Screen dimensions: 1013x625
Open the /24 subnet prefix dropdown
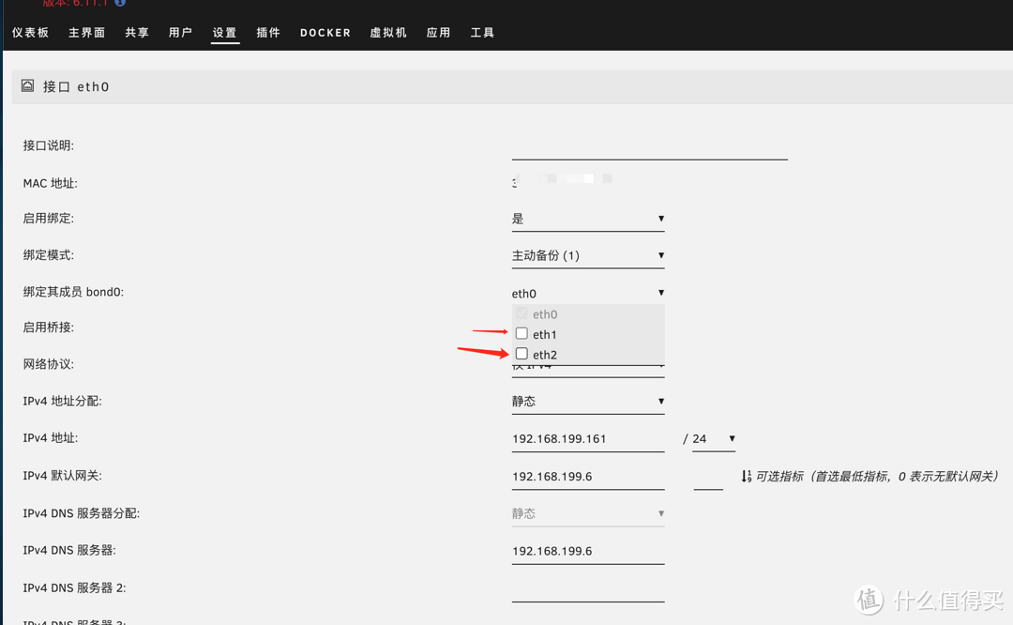[713, 438]
